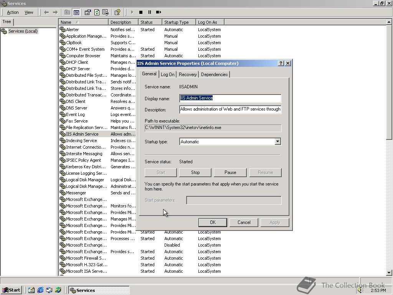The height and width of the screenshot is (295, 393).
Task: Switch to the Recovery tab
Action: click(188, 75)
